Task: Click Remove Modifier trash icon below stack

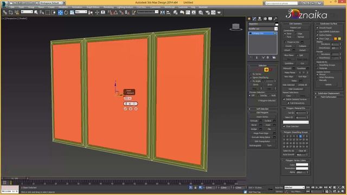Action: coord(267,57)
